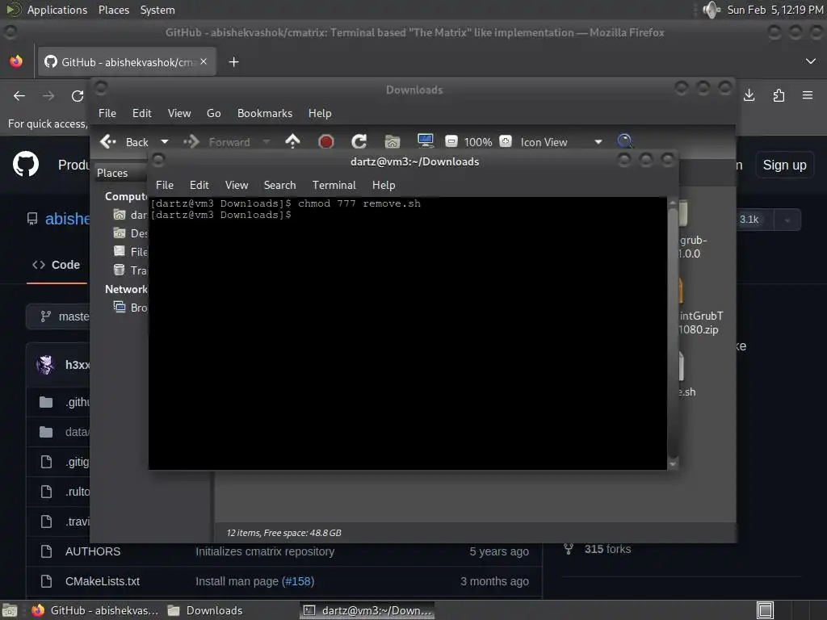Open 'Initializes cmatrix repository' commit message
This screenshot has height=620, width=827.
pos(265,551)
